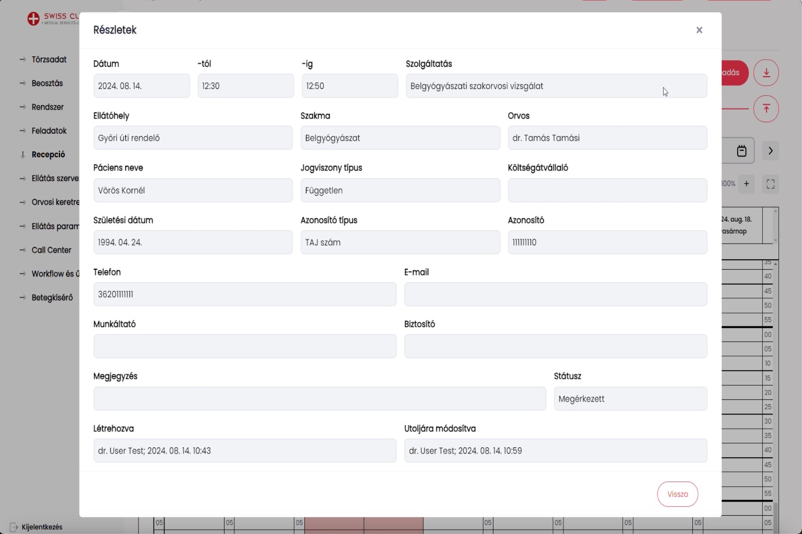
Task: Click the Státusz field showing Megérkezett
Action: click(630, 399)
